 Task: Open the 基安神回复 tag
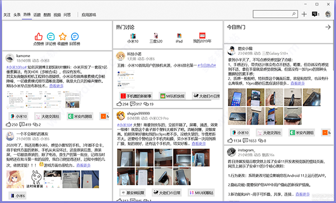pyautogui.click(x=132, y=193)
